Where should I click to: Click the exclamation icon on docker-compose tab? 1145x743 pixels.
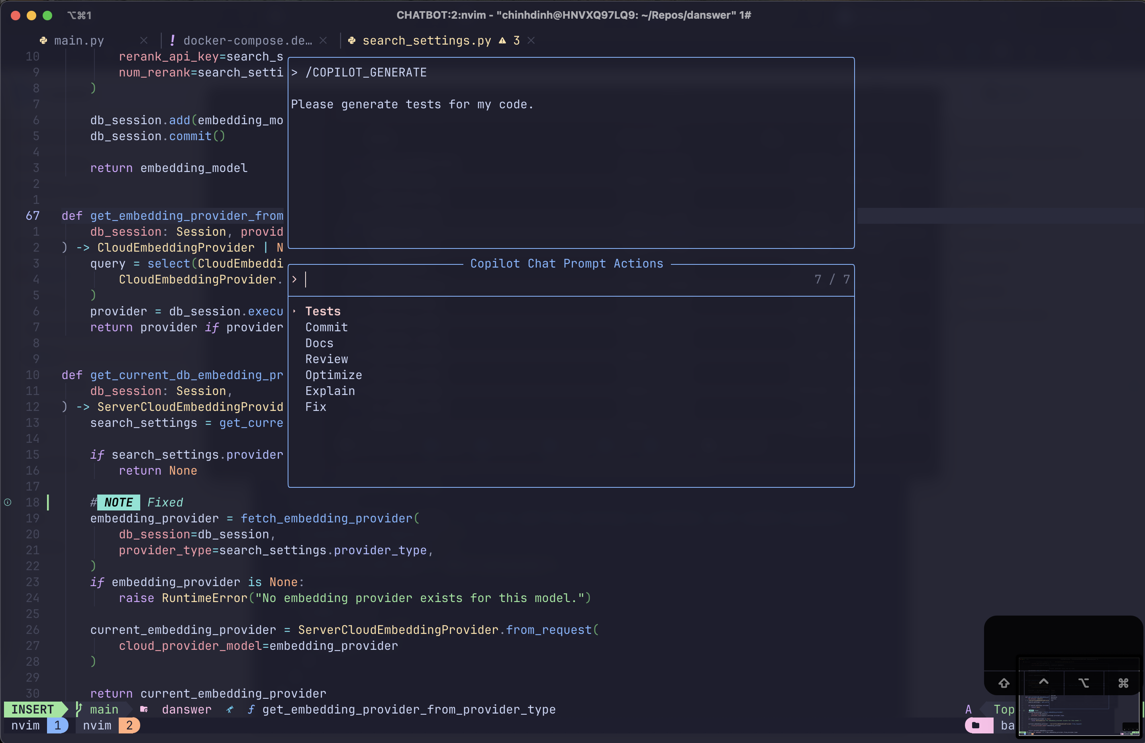coord(172,41)
